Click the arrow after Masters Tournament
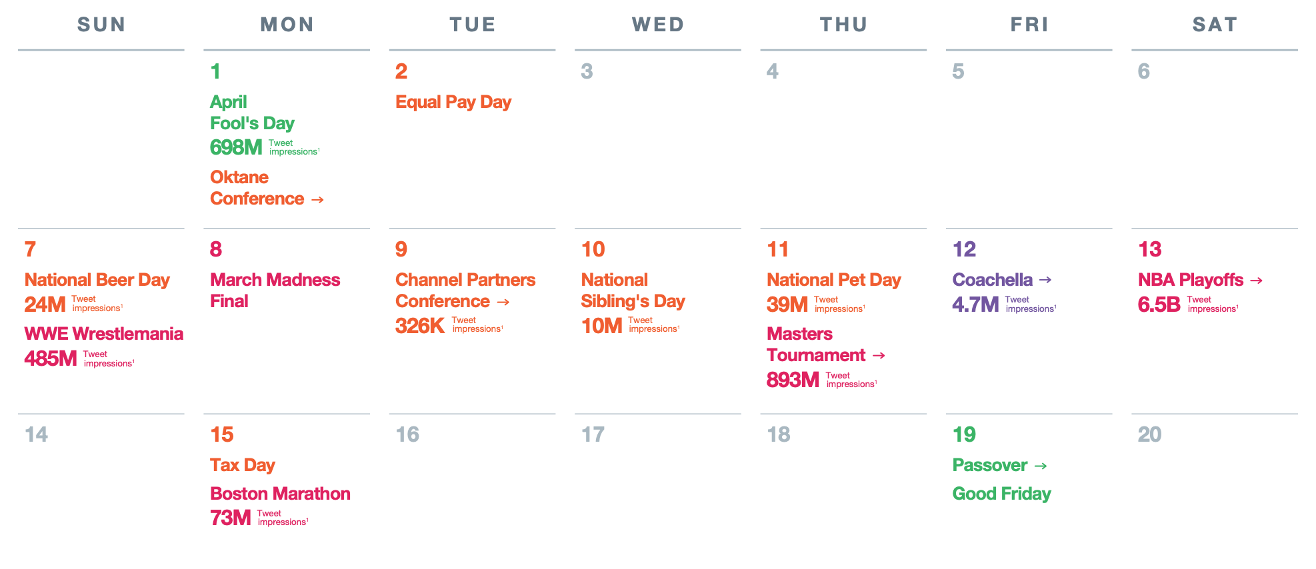 (x=879, y=356)
